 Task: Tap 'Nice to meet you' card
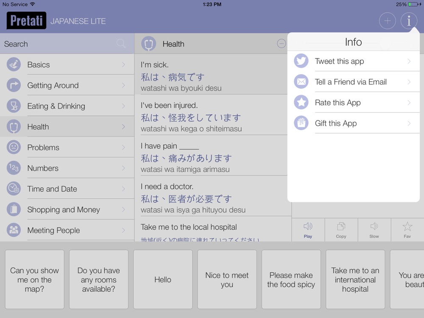[227, 279]
